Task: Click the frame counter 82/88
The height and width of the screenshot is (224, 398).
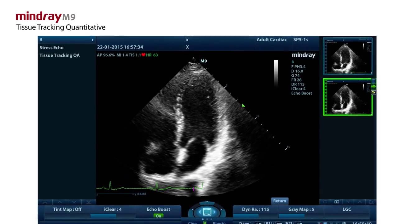Action: point(141,194)
